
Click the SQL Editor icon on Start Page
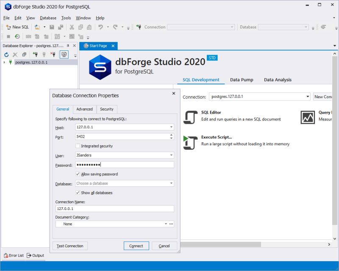click(x=190, y=117)
